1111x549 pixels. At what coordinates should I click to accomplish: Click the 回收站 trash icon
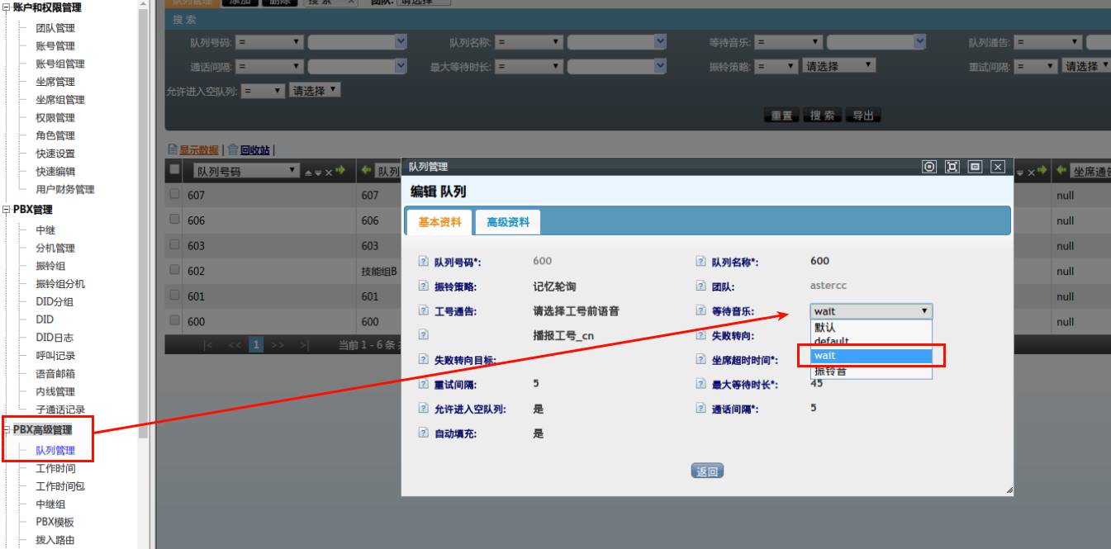(233, 149)
